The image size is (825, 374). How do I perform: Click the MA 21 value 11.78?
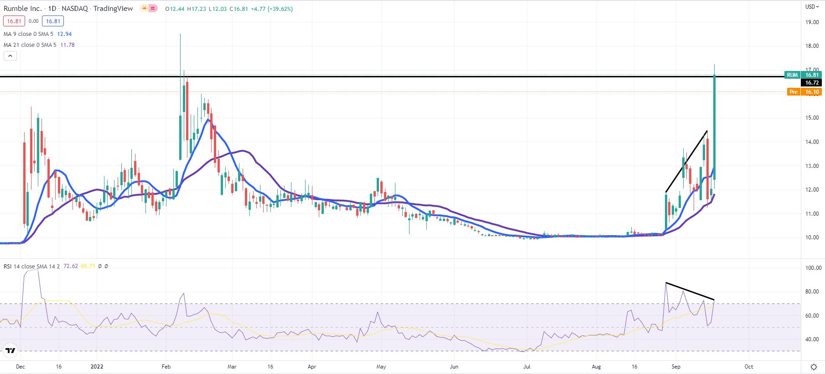[x=67, y=45]
